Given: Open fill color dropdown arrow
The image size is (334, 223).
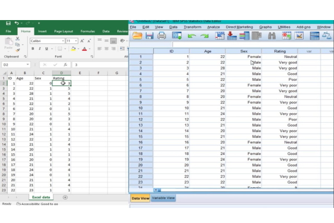Looking at the screenshot, I should pyautogui.click(x=78, y=49).
